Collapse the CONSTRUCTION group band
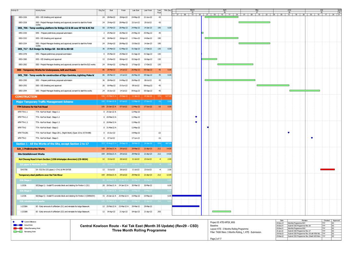This screenshot has width=362, height=256. point(26,97)
